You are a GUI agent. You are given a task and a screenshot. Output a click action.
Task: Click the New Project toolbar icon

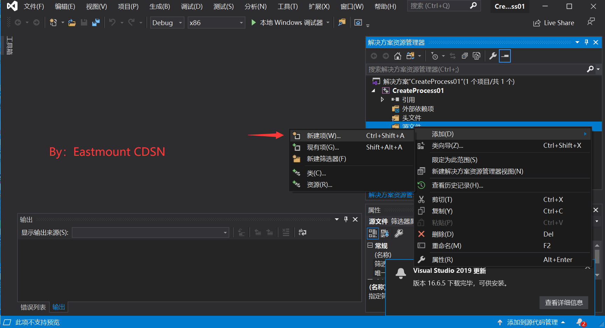(53, 23)
